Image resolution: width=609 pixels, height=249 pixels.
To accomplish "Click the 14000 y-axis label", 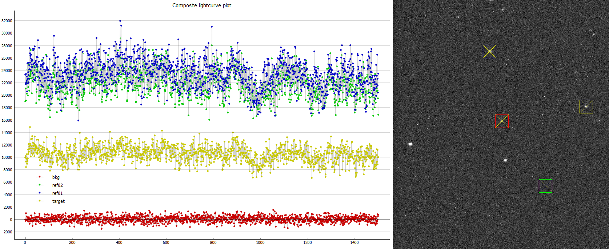I will point(7,133).
